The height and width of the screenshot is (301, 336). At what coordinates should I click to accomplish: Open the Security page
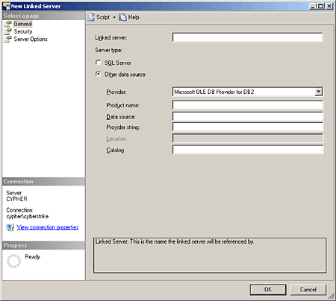tap(23, 31)
